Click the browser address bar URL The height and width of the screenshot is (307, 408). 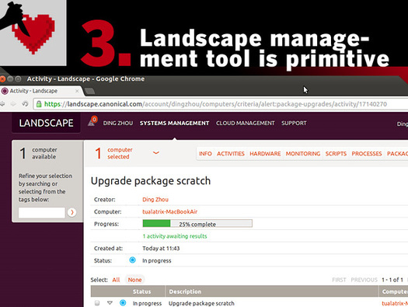coord(215,104)
